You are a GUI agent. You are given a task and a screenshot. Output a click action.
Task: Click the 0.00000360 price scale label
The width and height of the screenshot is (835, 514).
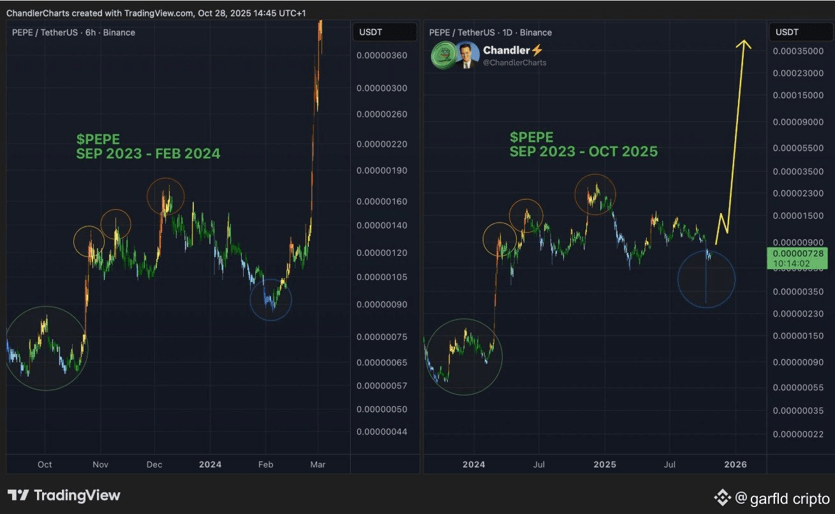(382, 55)
